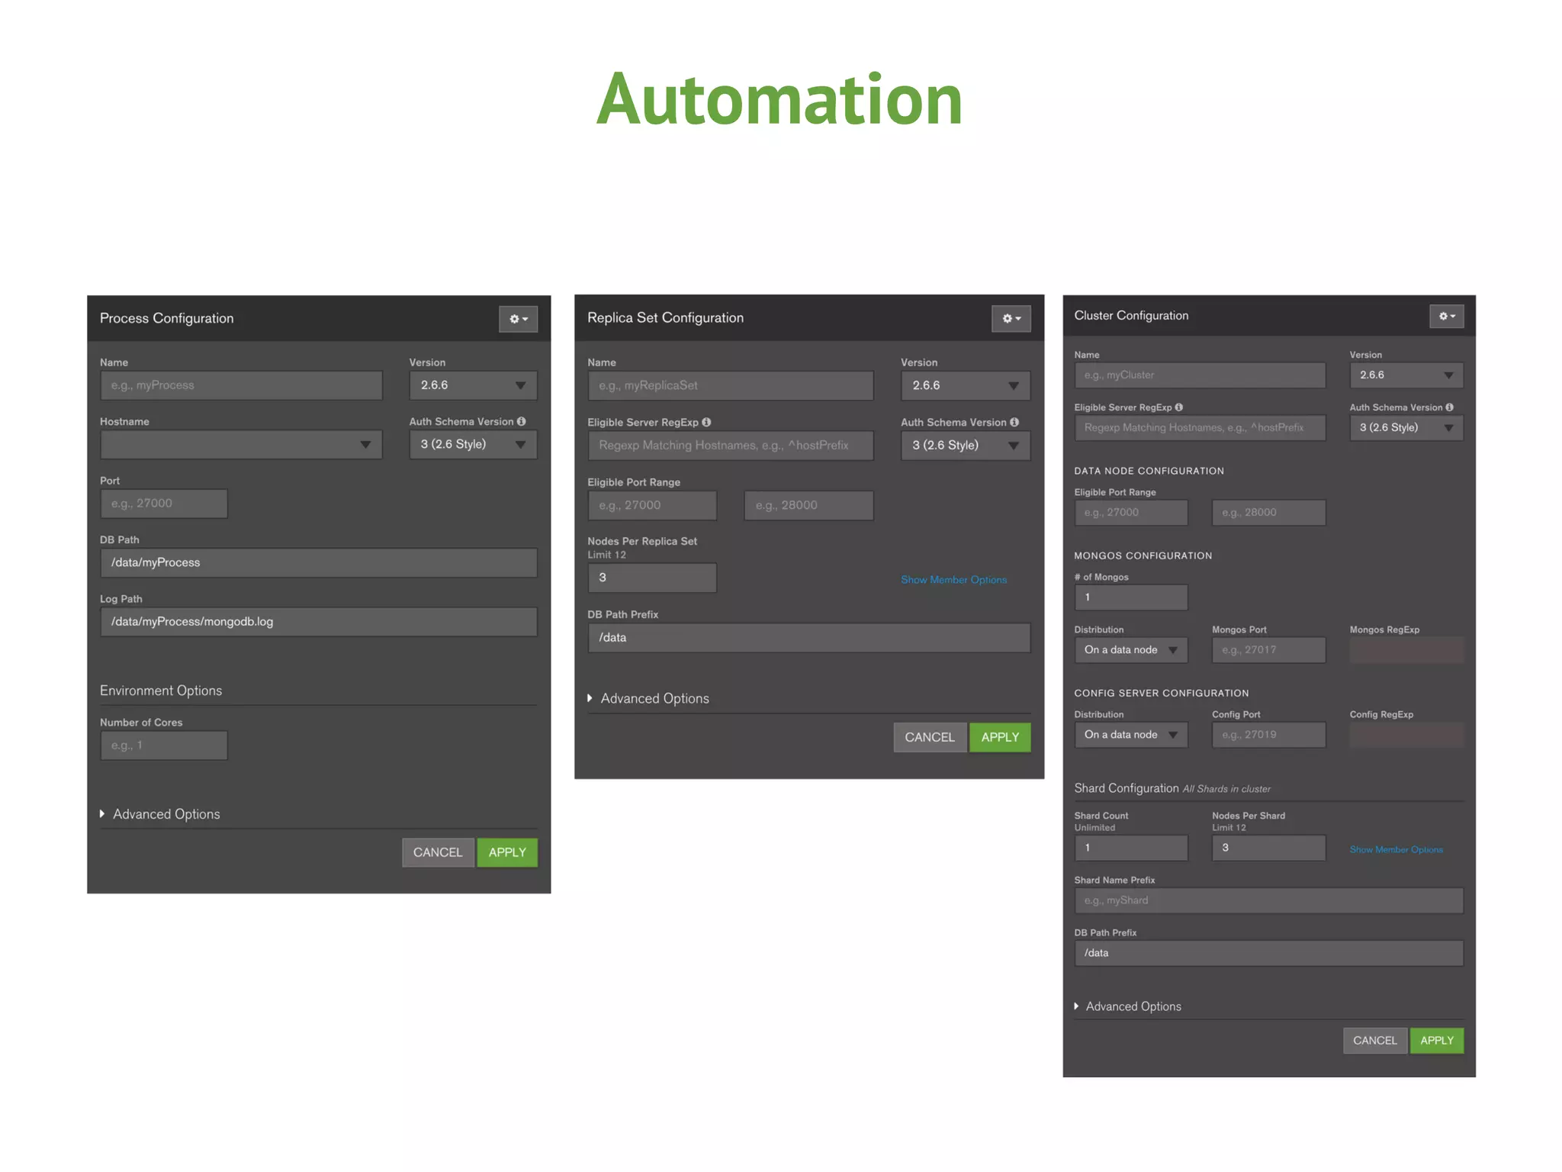This screenshot has height=1172, width=1562.
Task: Click Eligible Server RegExp info icon in Cluster Configuration
Action: click(x=1179, y=407)
